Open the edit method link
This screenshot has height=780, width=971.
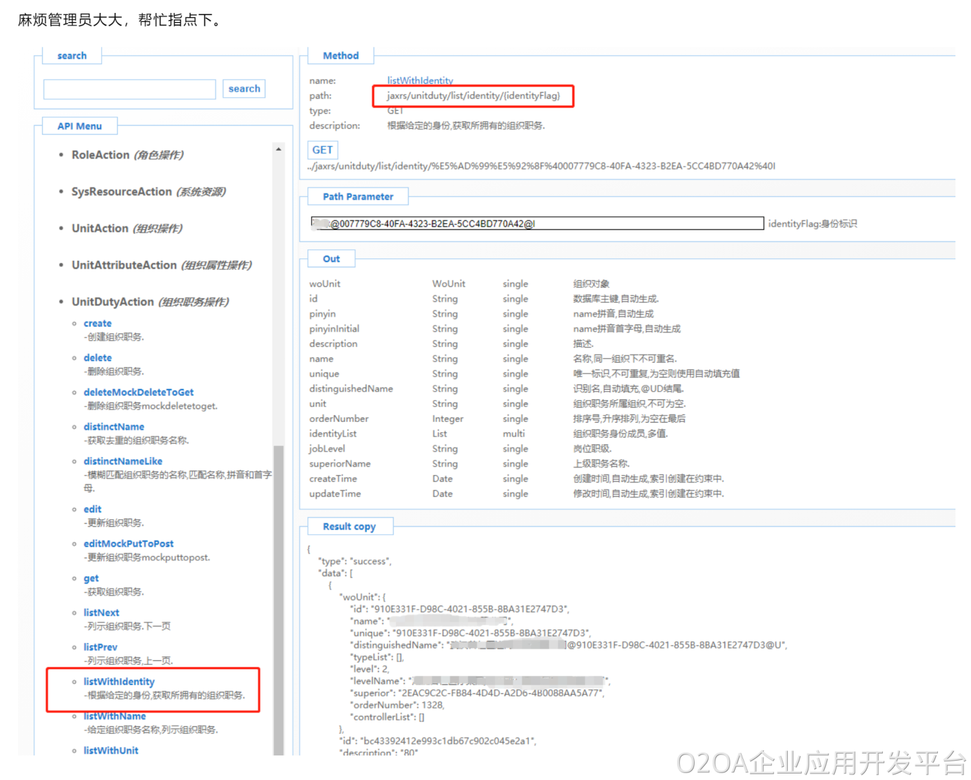92,509
